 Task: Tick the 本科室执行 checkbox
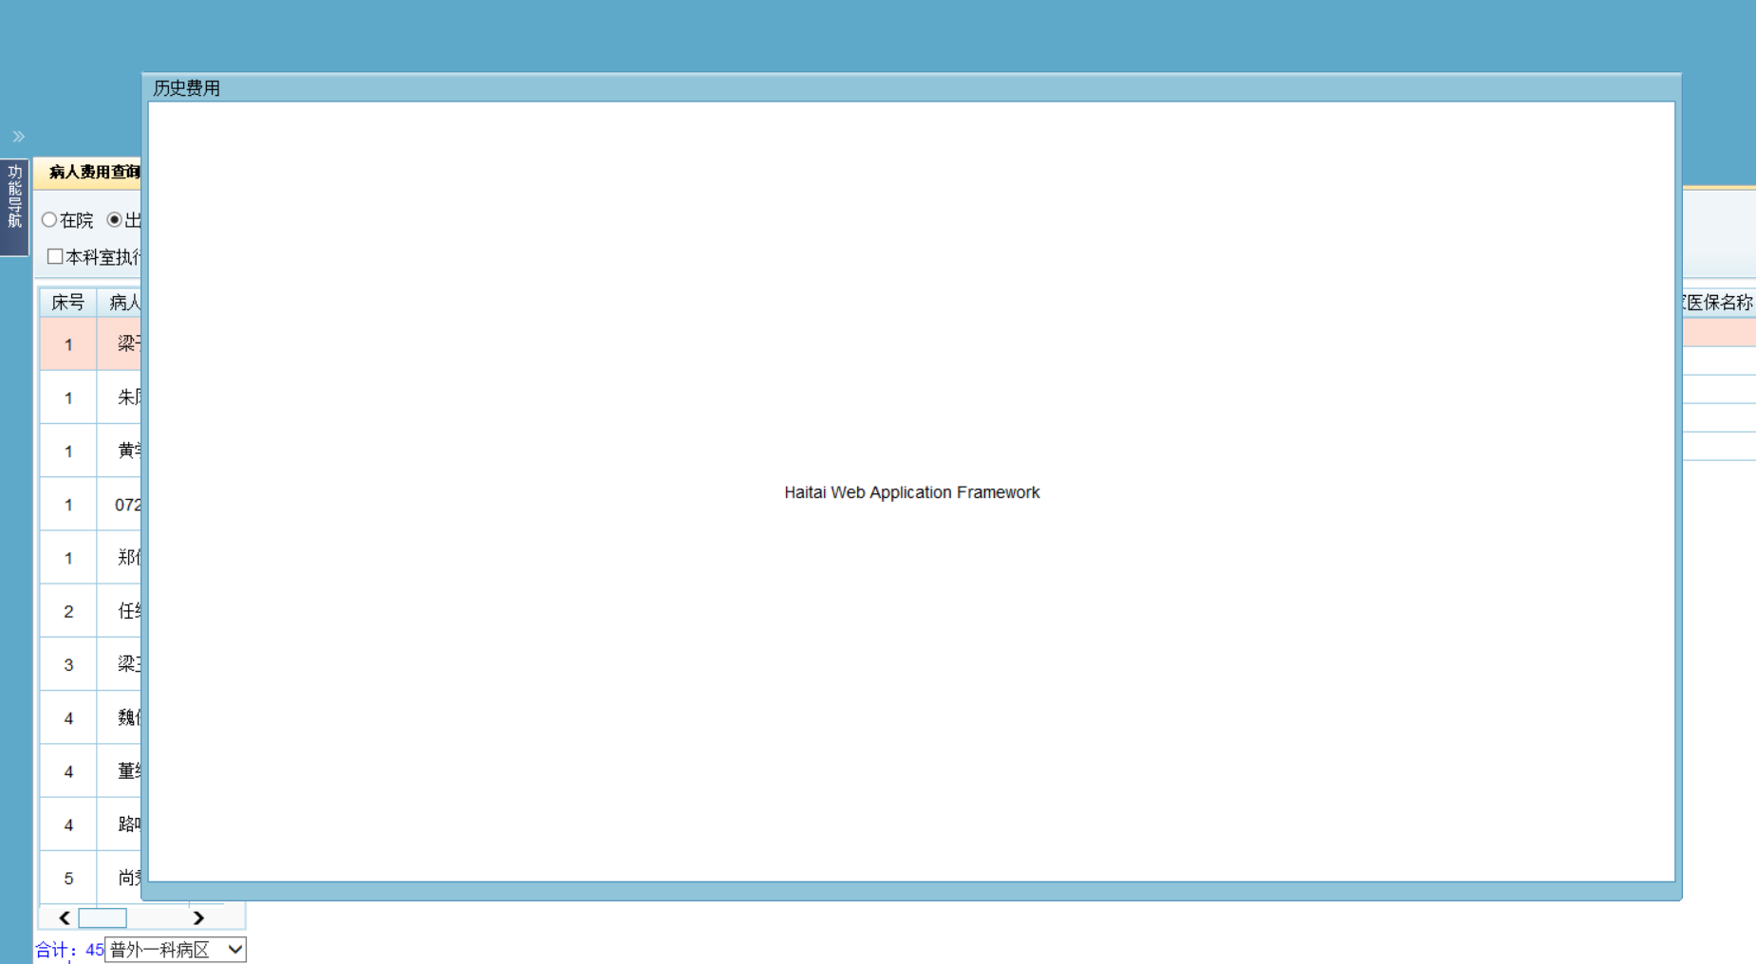click(55, 257)
